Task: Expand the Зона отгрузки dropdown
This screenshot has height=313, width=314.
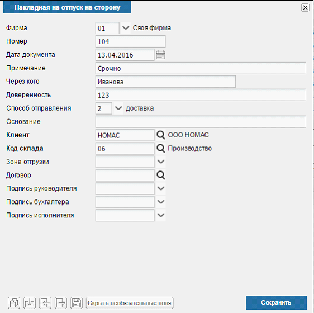Action: coord(161,162)
